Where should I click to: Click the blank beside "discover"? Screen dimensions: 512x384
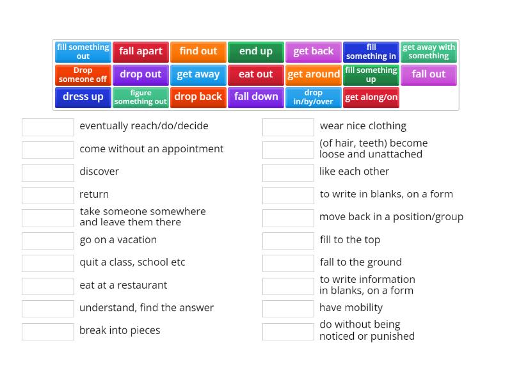point(47,172)
